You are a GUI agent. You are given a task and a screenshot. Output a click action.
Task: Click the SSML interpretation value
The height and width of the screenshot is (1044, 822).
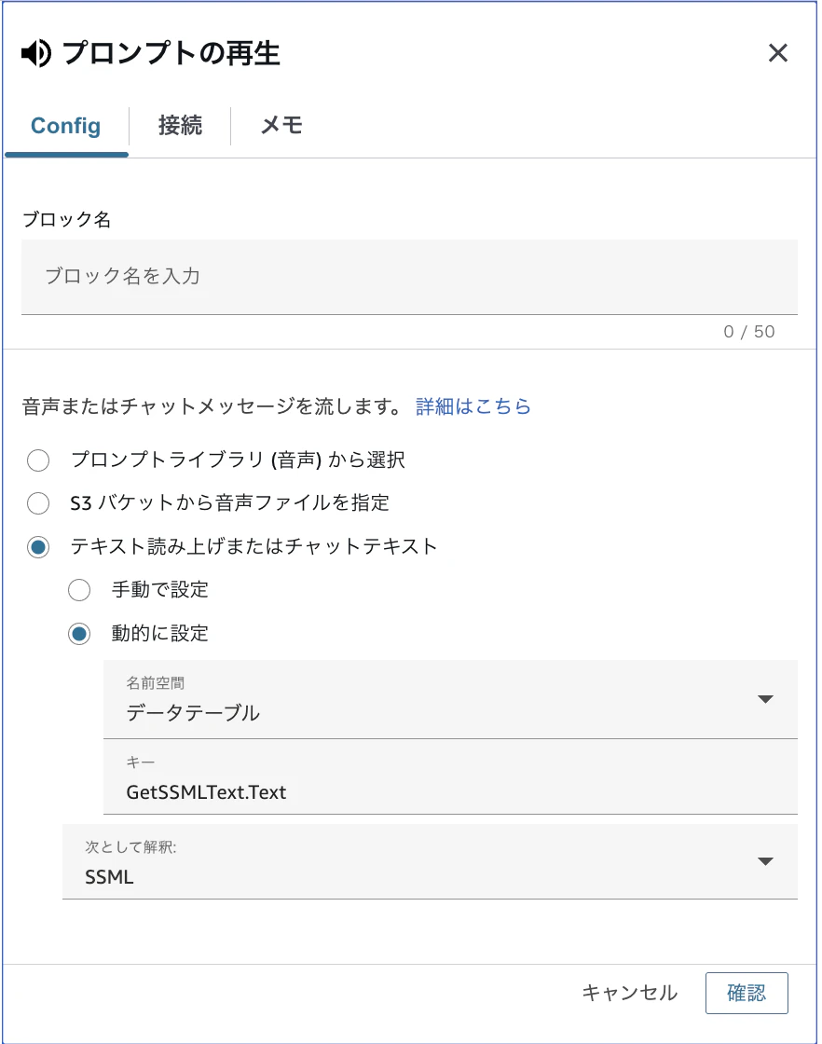click(x=109, y=877)
